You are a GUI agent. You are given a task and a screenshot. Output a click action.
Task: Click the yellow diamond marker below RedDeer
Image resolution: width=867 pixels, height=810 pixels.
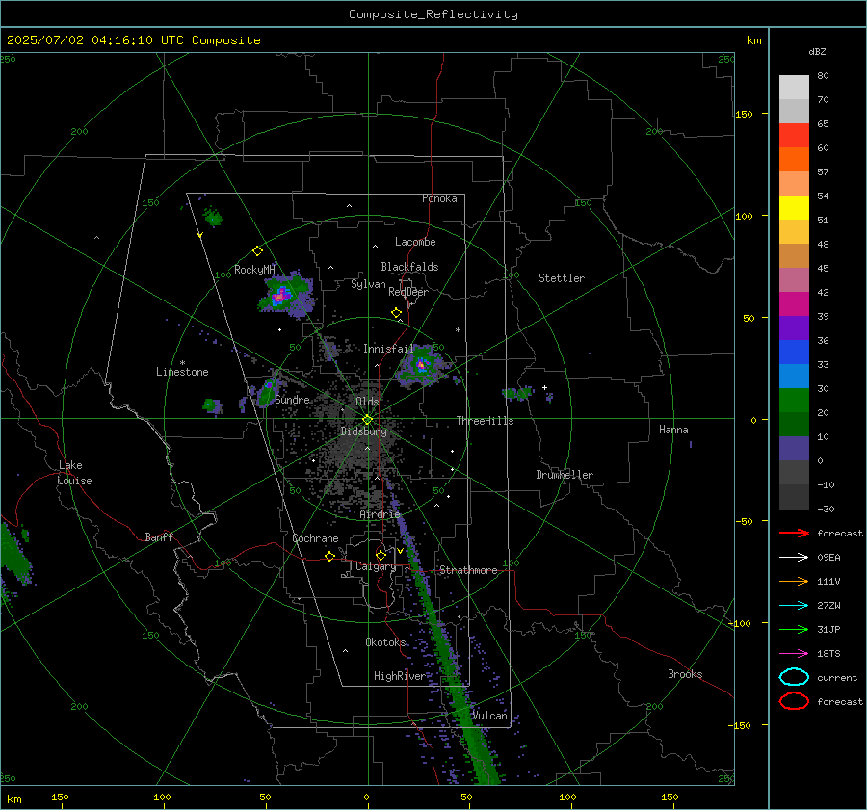[x=396, y=313]
